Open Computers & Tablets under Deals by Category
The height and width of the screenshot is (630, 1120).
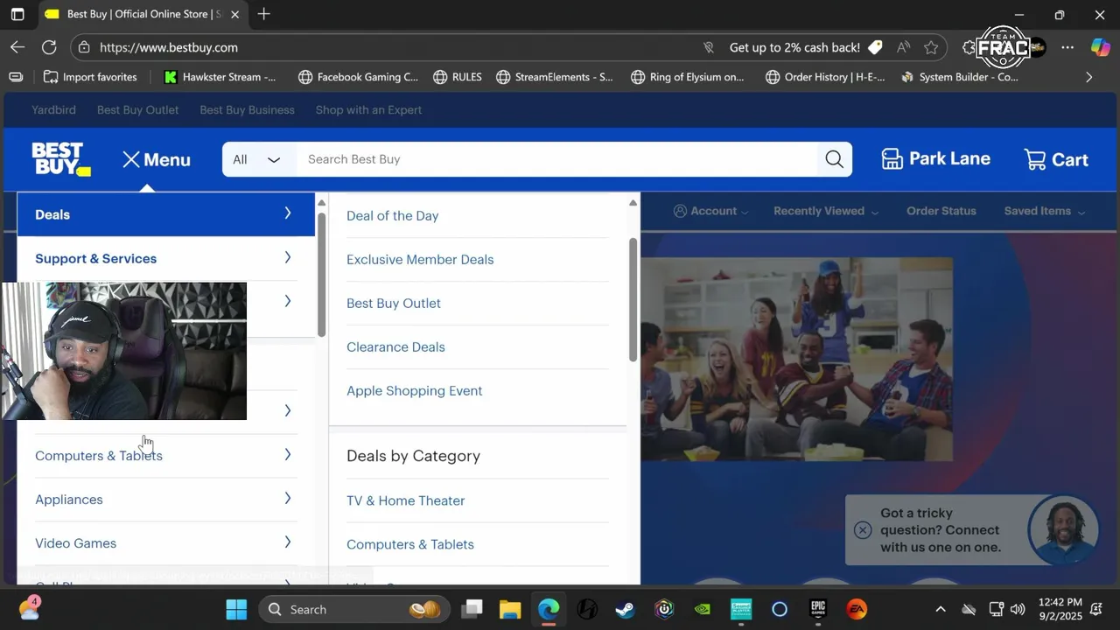point(409,544)
